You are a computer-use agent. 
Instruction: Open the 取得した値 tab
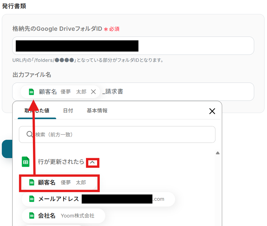point(37,111)
